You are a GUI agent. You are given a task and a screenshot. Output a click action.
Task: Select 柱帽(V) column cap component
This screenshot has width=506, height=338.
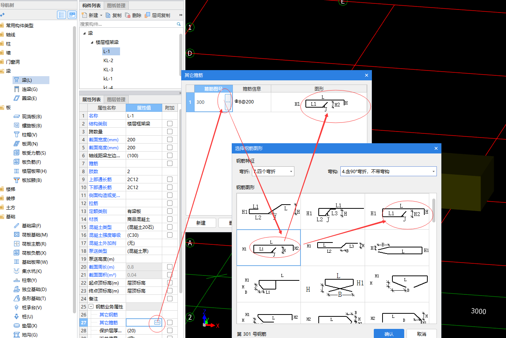click(x=30, y=135)
